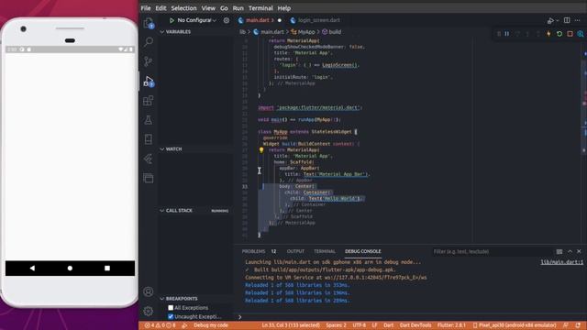587x330 pixels.
Task: Open launch.json via the gear icon
Action: [227, 20]
